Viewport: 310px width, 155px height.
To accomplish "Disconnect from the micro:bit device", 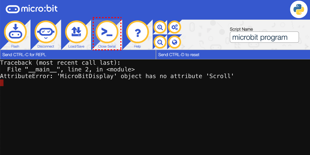I will [x=46, y=32].
